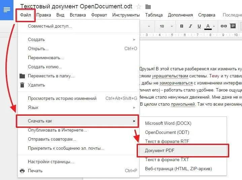The image size is (242, 180).
Task: Click the word прикольней in document
Action: [x=183, y=104]
